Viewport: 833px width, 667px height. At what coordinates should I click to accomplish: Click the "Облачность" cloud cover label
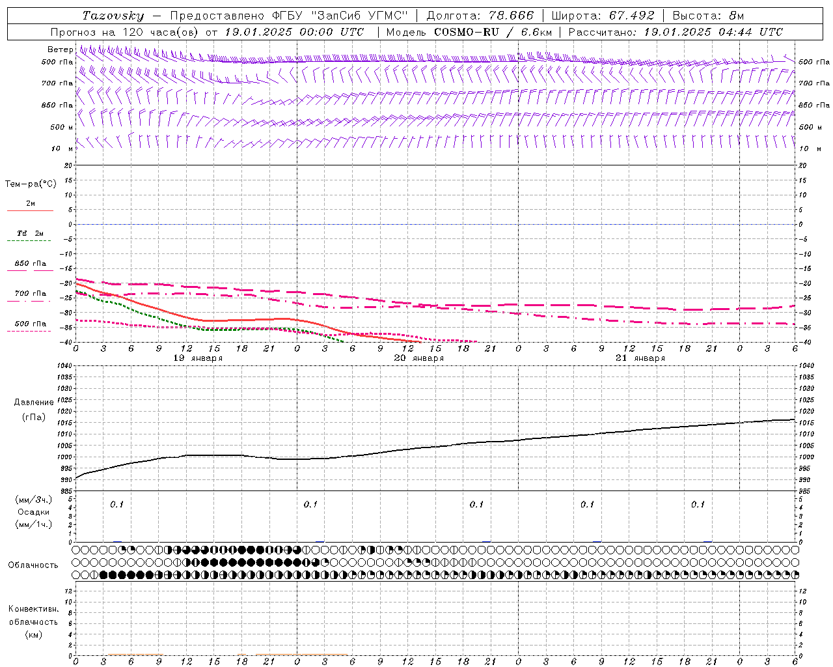(x=33, y=565)
